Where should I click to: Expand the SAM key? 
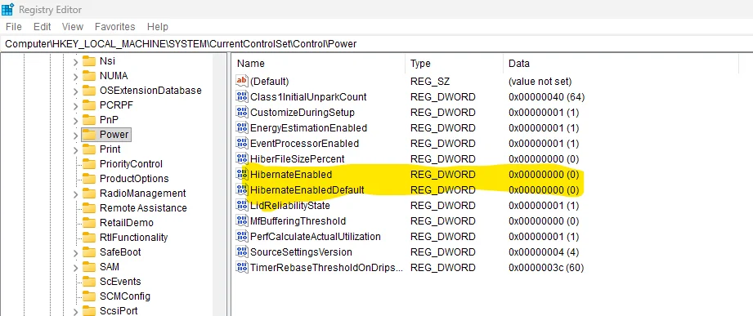pyautogui.click(x=75, y=268)
